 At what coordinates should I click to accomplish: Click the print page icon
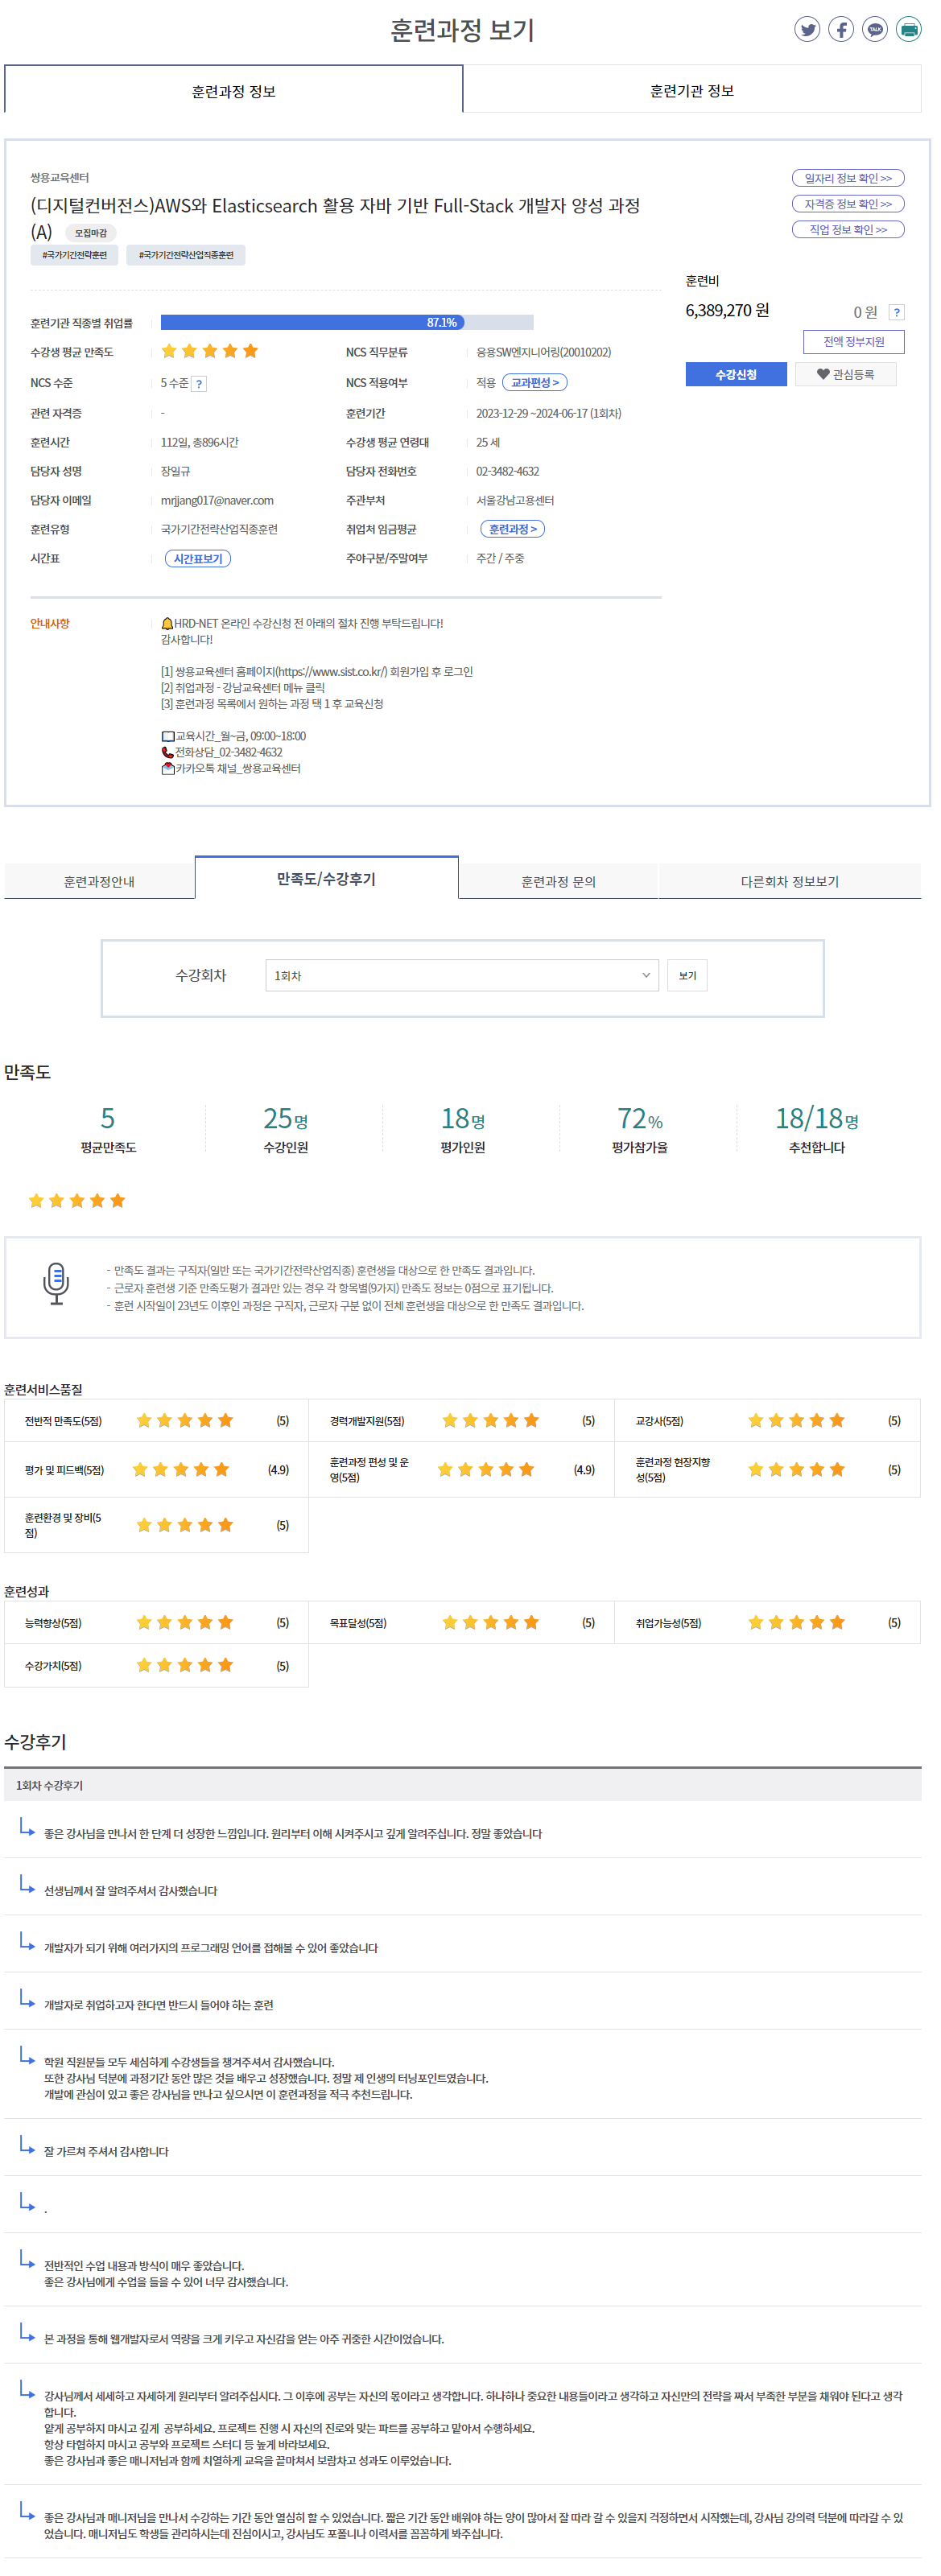908,29
